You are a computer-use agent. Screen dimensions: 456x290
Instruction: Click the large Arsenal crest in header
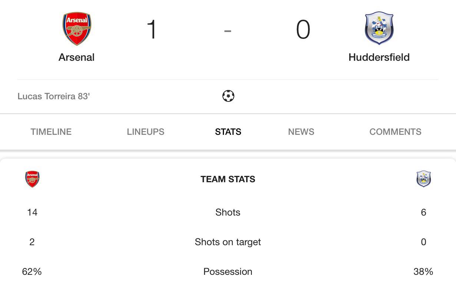(x=77, y=29)
